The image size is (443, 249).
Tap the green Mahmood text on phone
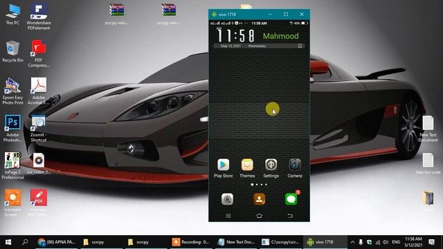(x=281, y=36)
